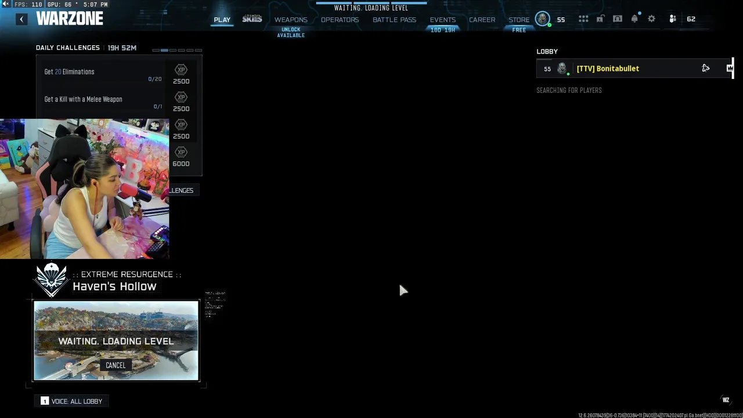The image size is (743, 418).
Task: Open the PLAY tab
Action: pyautogui.click(x=222, y=20)
